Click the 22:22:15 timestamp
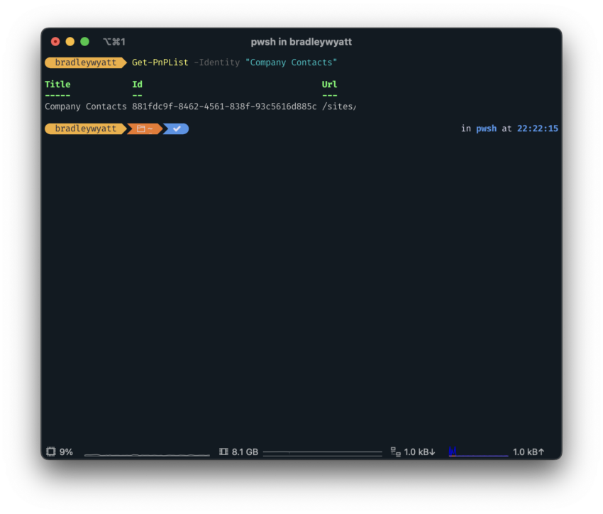Image resolution: width=603 pixels, height=514 pixels. [537, 128]
